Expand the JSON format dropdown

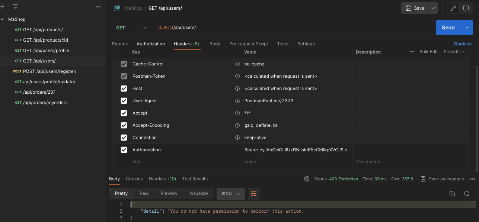230,194
